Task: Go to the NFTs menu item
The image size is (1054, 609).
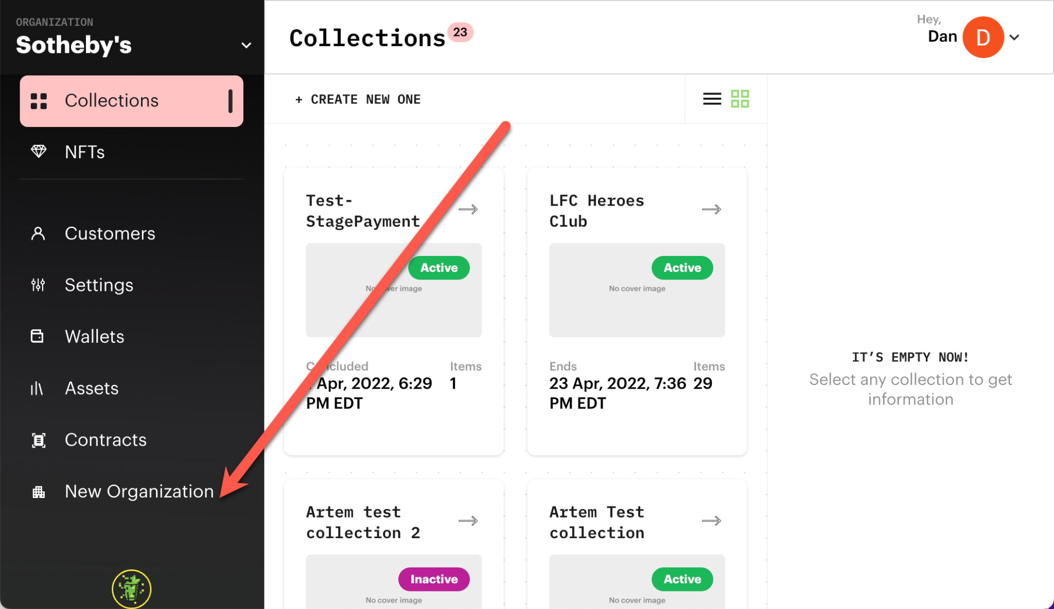Action: tap(85, 152)
